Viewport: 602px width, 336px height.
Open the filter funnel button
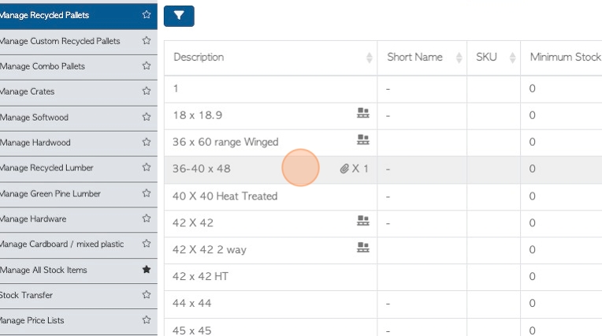[179, 16]
